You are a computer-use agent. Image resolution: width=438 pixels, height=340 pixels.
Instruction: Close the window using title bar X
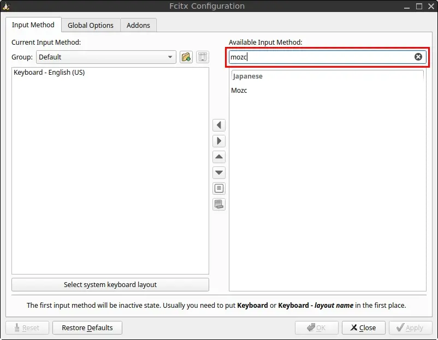pos(431,6)
